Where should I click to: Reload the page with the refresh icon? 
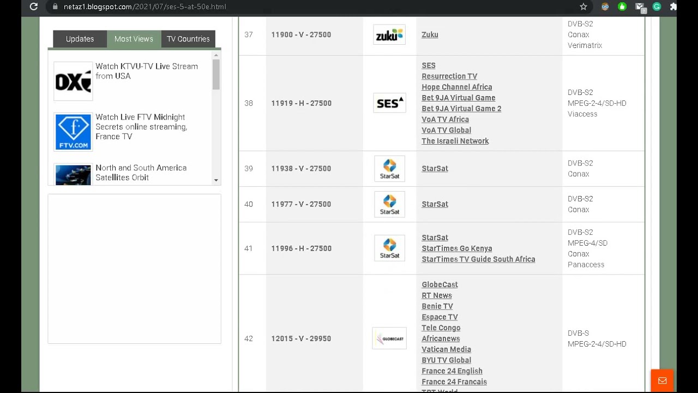[x=34, y=7]
